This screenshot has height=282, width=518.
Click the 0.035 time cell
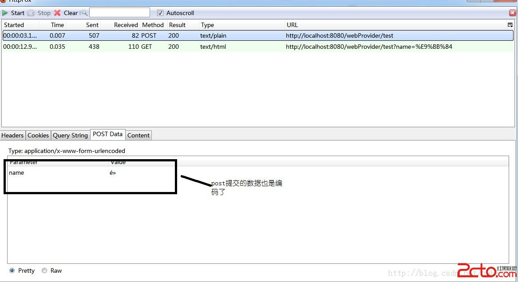tap(58, 47)
